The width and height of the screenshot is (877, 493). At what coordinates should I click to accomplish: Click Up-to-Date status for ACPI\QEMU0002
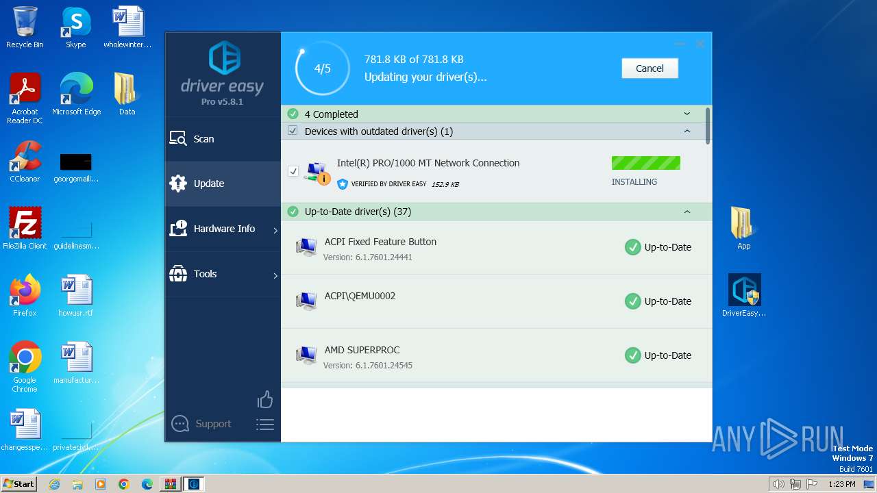click(658, 301)
